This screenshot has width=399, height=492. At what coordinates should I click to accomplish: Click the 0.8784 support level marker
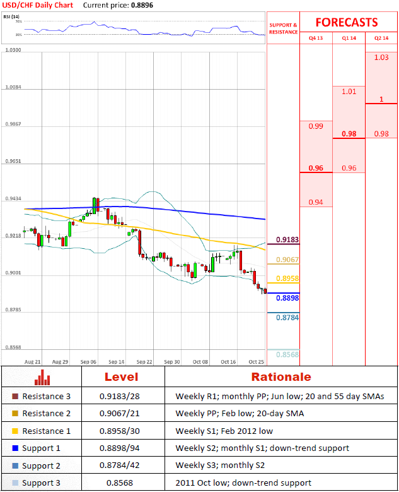pyautogui.click(x=287, y=318)
